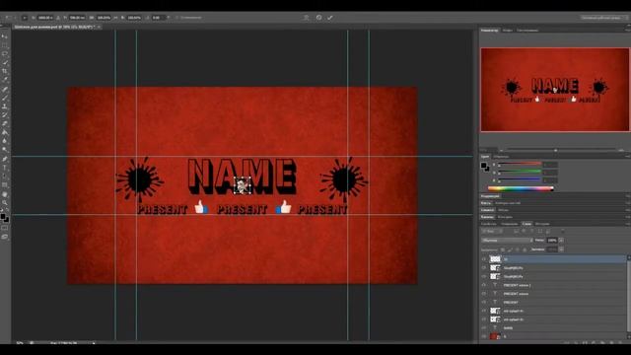Image resolution: width=631 pixels, height=355 pixels.
Task: Switch to warp mode icon
Action: (x=307, y=18)
